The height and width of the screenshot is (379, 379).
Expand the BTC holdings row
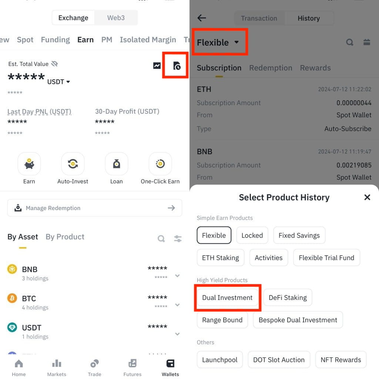[x=177, y=305]
